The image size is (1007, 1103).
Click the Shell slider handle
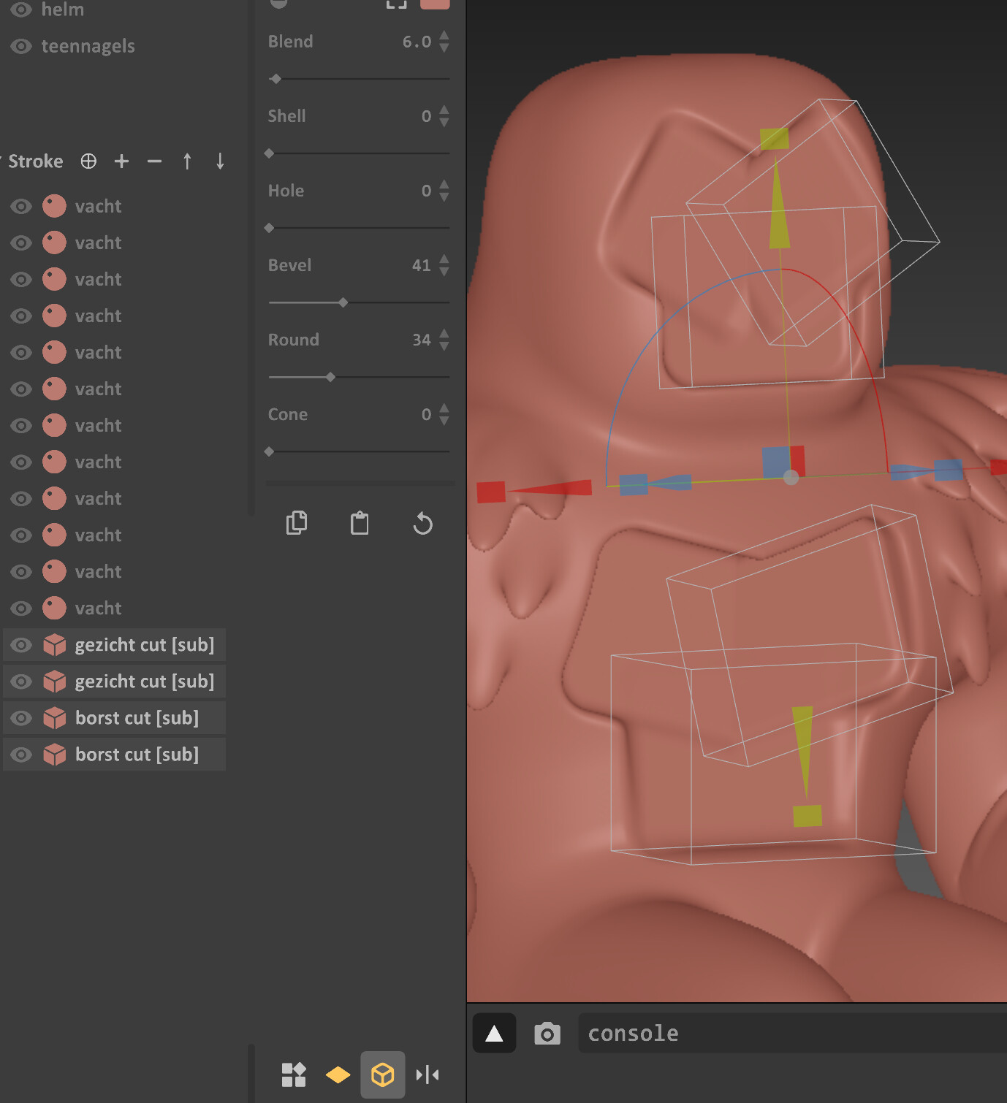269,153
